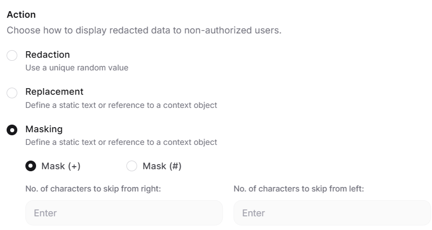Click the 'Choose how to display redacted data' text
The height and width of the screenshot is (230, 432).
pos(144,30)
